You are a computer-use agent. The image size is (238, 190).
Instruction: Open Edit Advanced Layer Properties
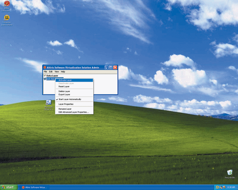click(x=74, y=112)
